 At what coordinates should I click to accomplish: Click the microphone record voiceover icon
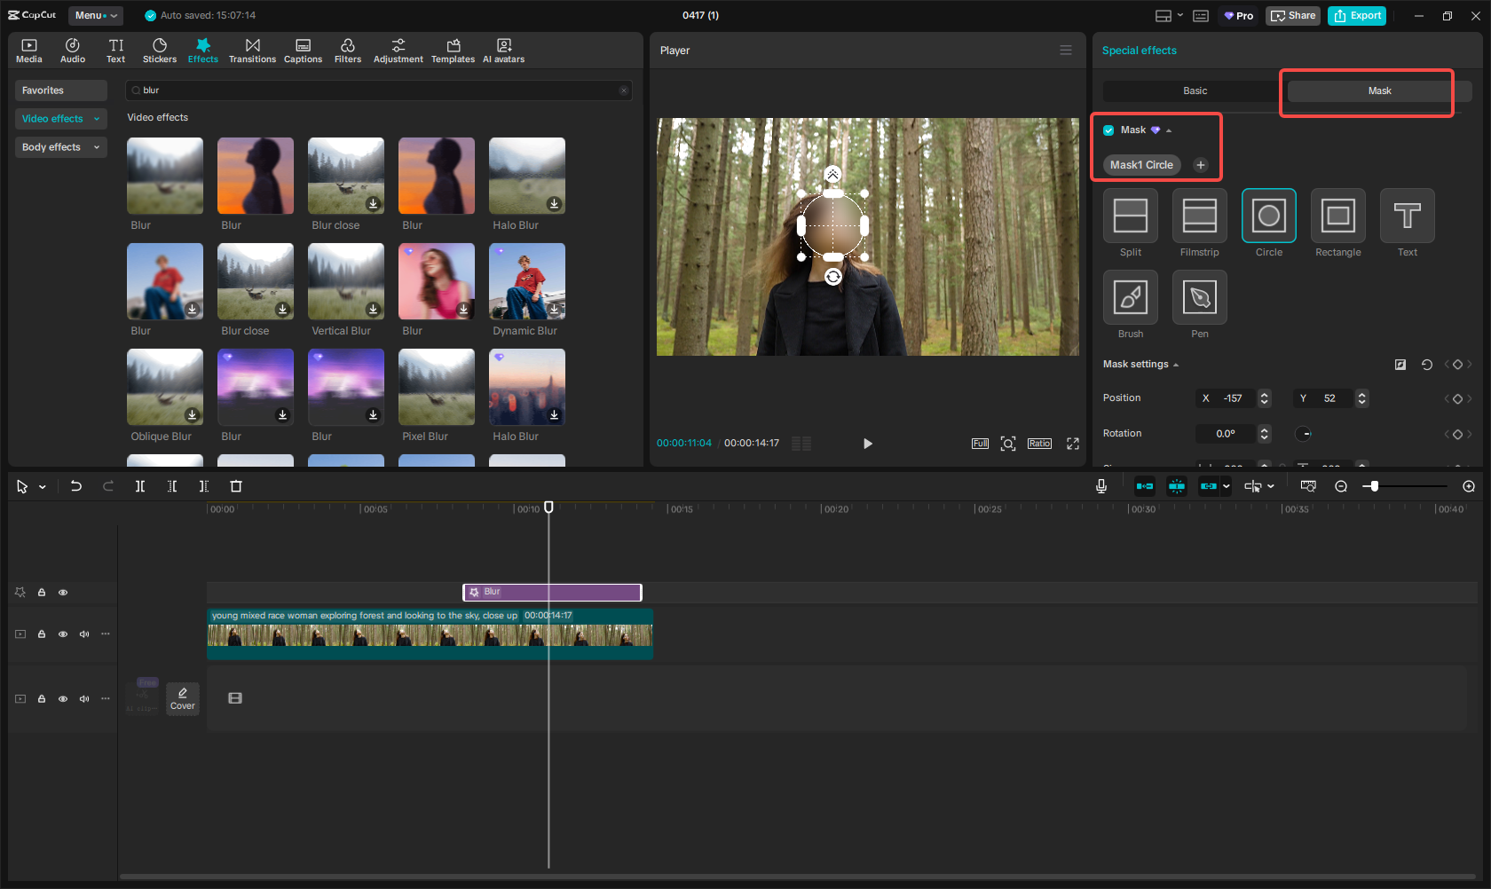[x=1100, y=486]
